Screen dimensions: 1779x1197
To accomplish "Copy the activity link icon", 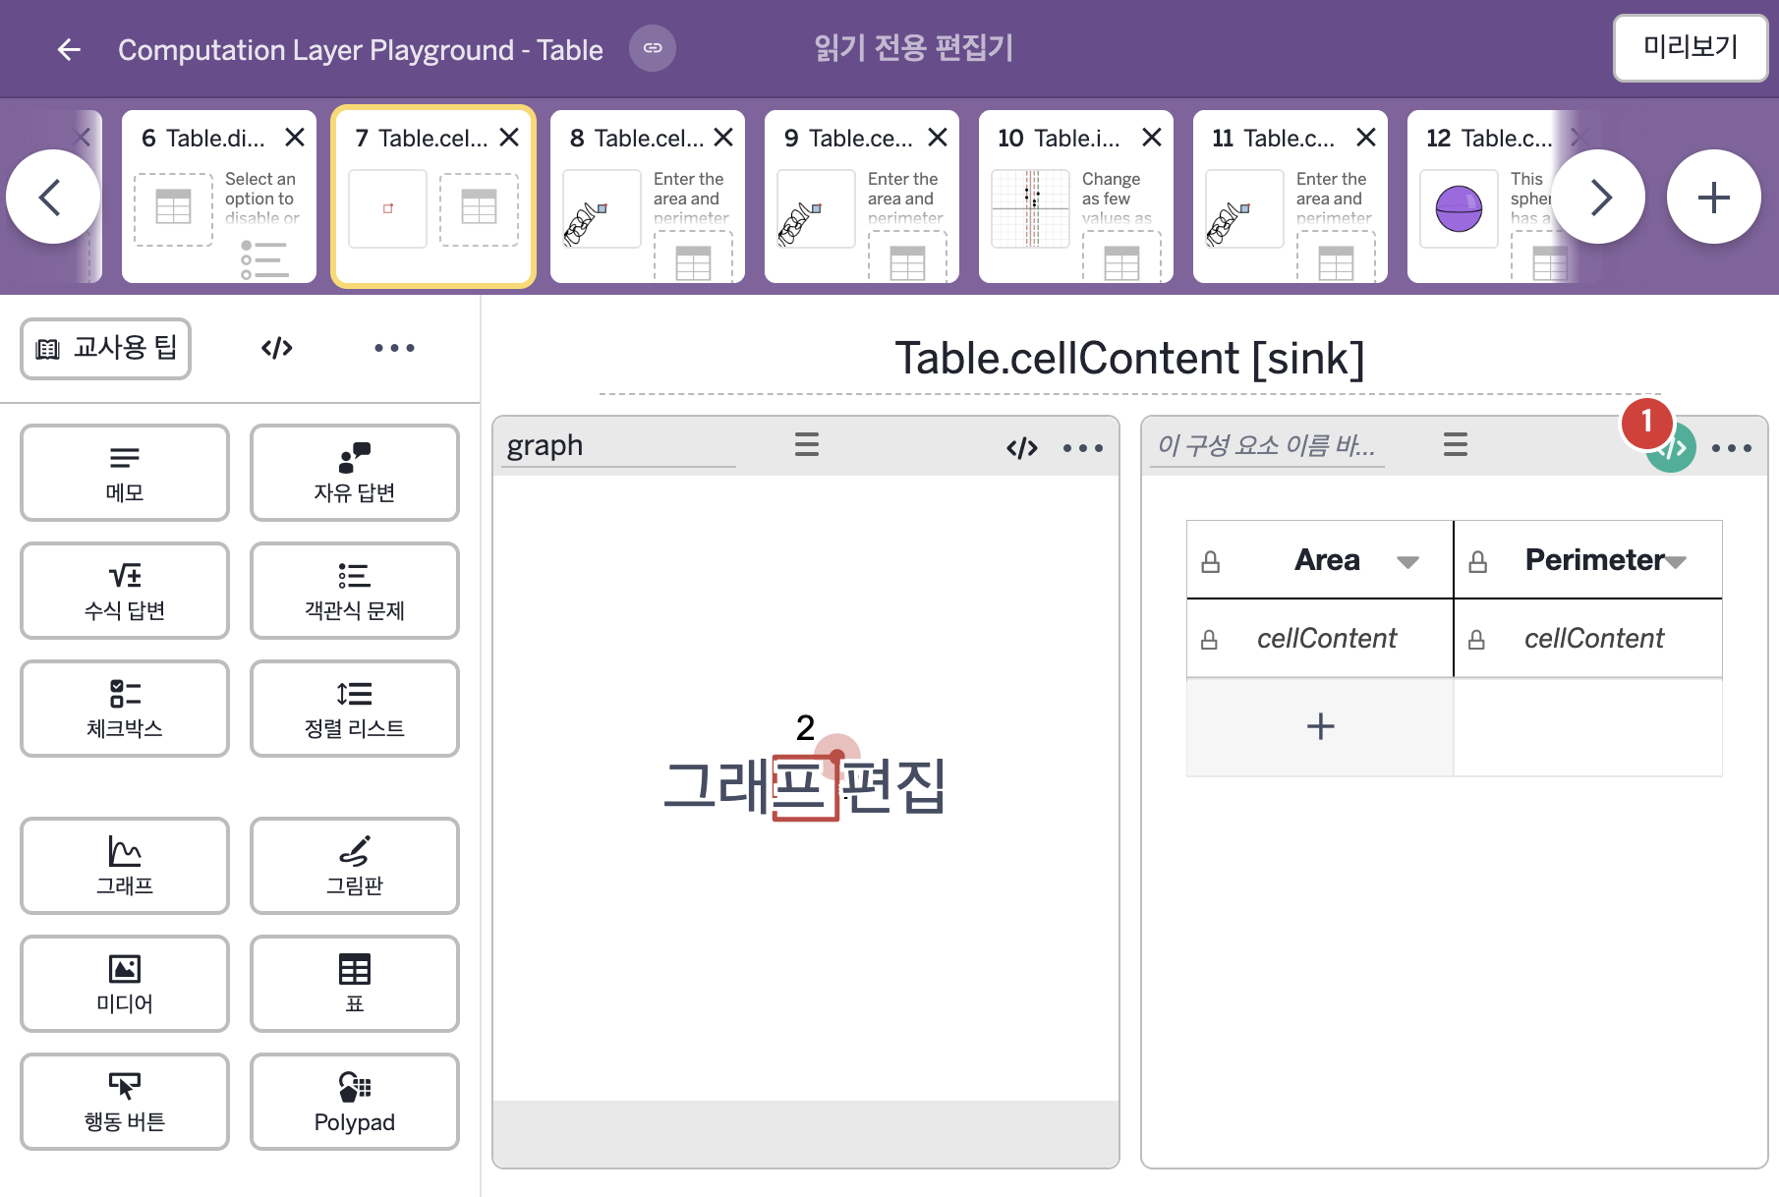I will point(653,48).
